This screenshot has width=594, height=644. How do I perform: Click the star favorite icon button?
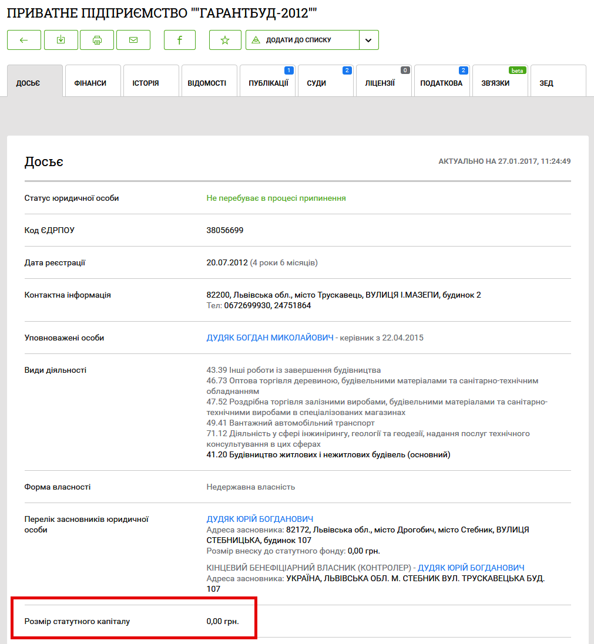click(x=225, y=40)
